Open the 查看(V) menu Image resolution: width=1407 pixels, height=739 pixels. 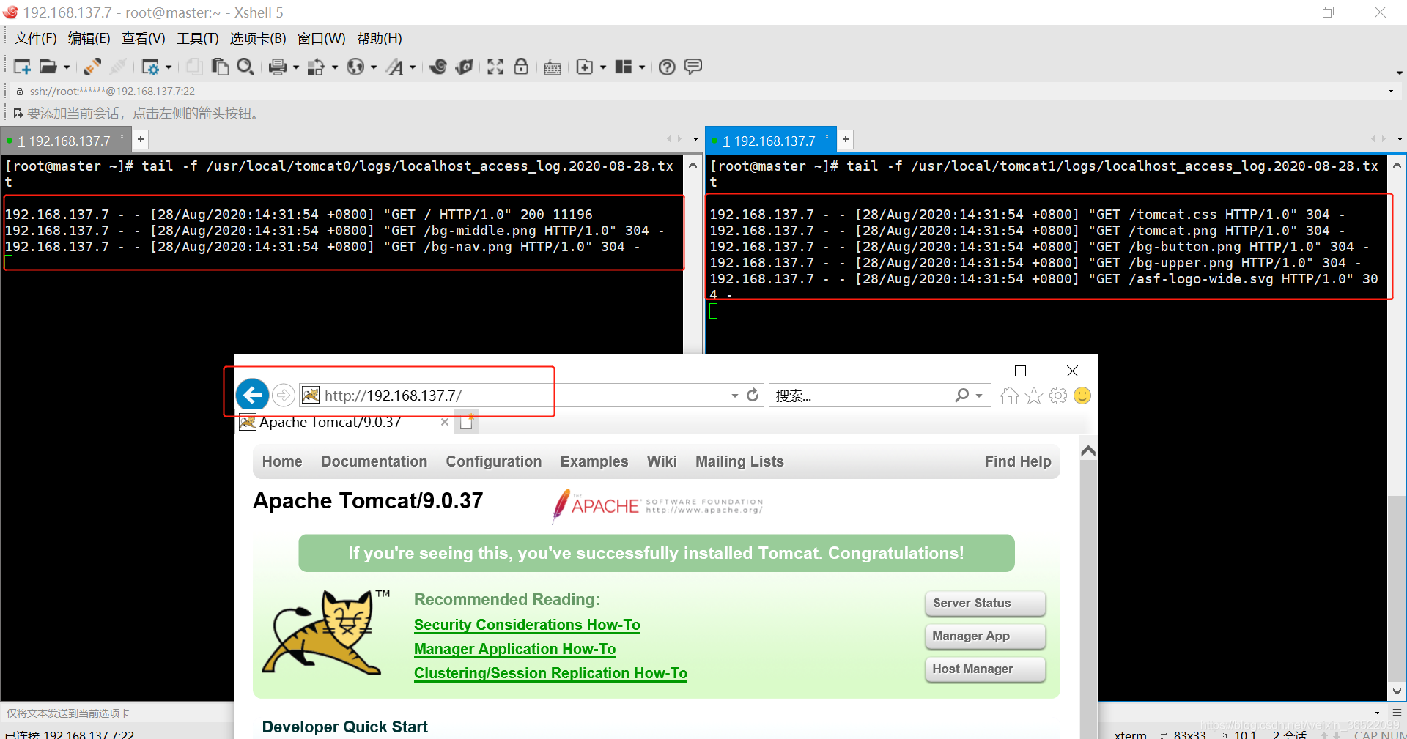[x=144, y=39]
